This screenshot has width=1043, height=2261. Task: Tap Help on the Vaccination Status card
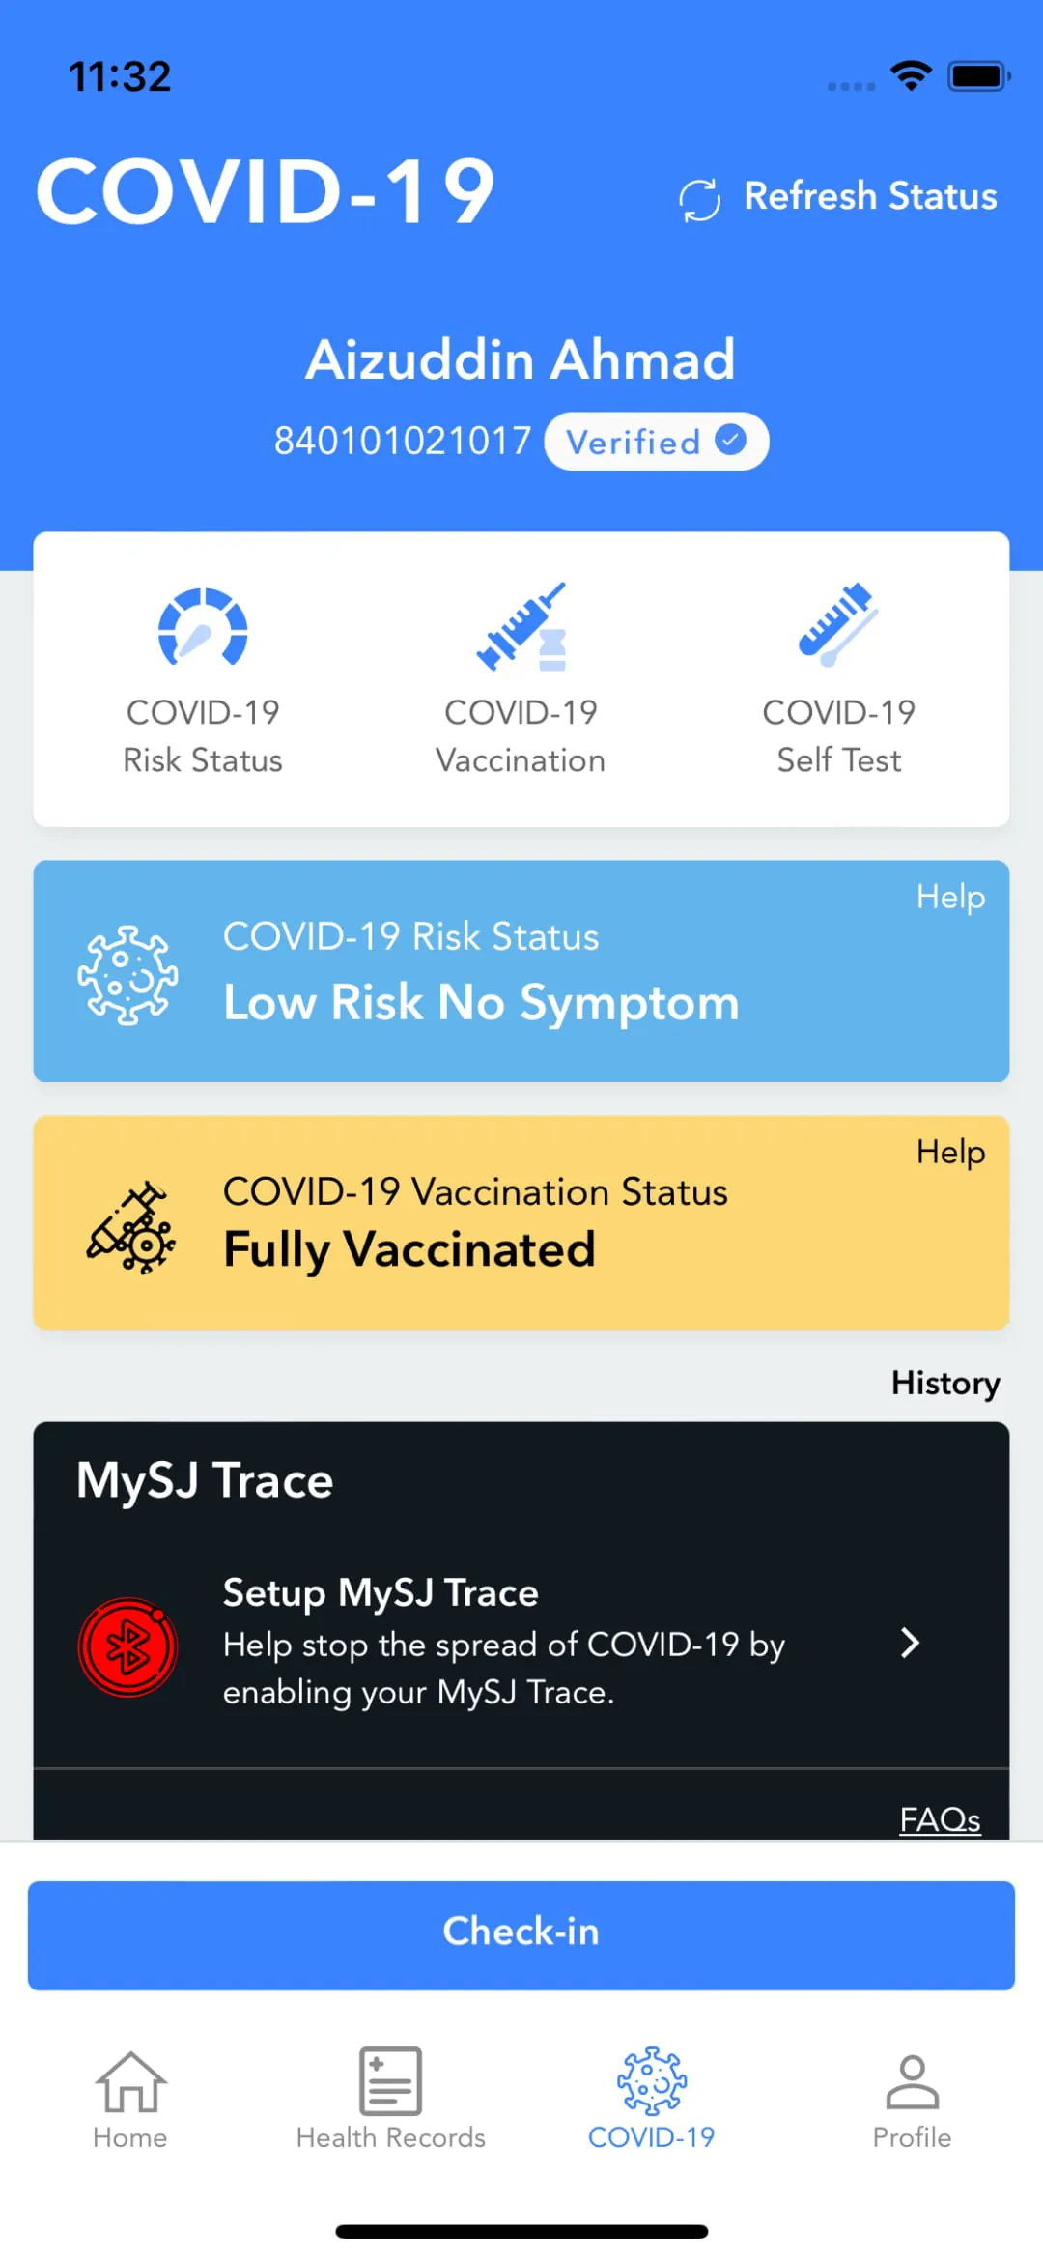click(950, 1152)
